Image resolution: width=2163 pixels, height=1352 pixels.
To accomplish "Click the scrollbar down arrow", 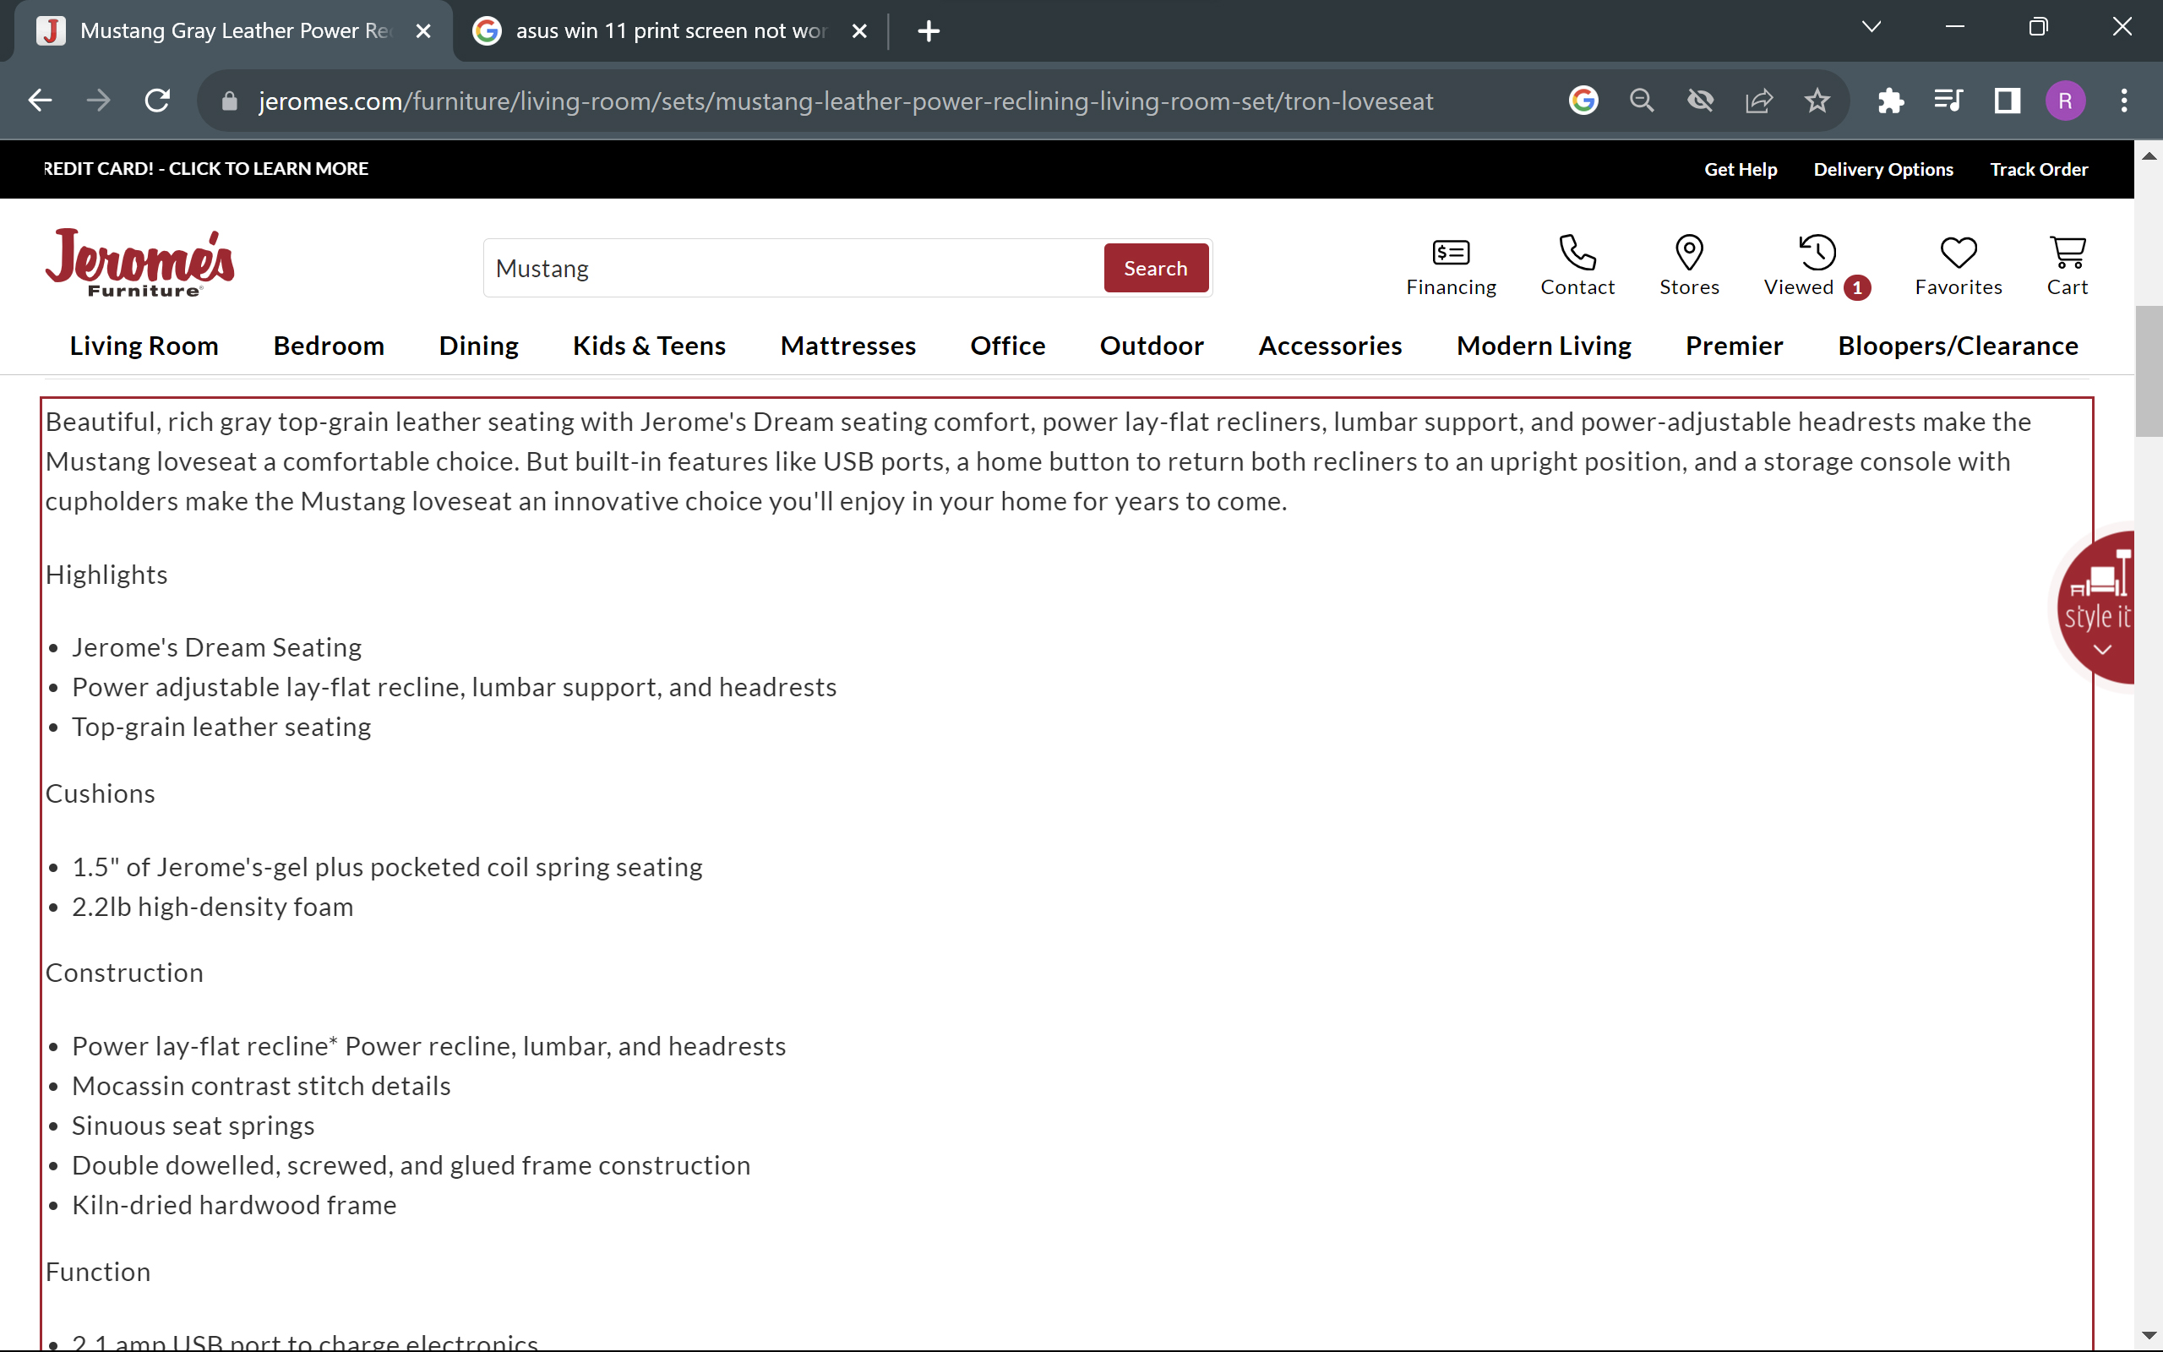I will [2149, 1336].
